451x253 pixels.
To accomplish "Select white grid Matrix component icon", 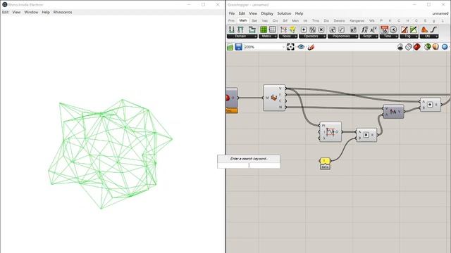I will tap(272, 30).
